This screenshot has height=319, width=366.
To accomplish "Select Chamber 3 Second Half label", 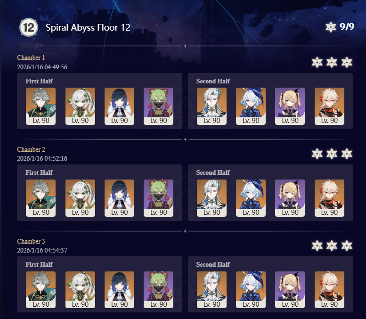I will coord(213,264).
